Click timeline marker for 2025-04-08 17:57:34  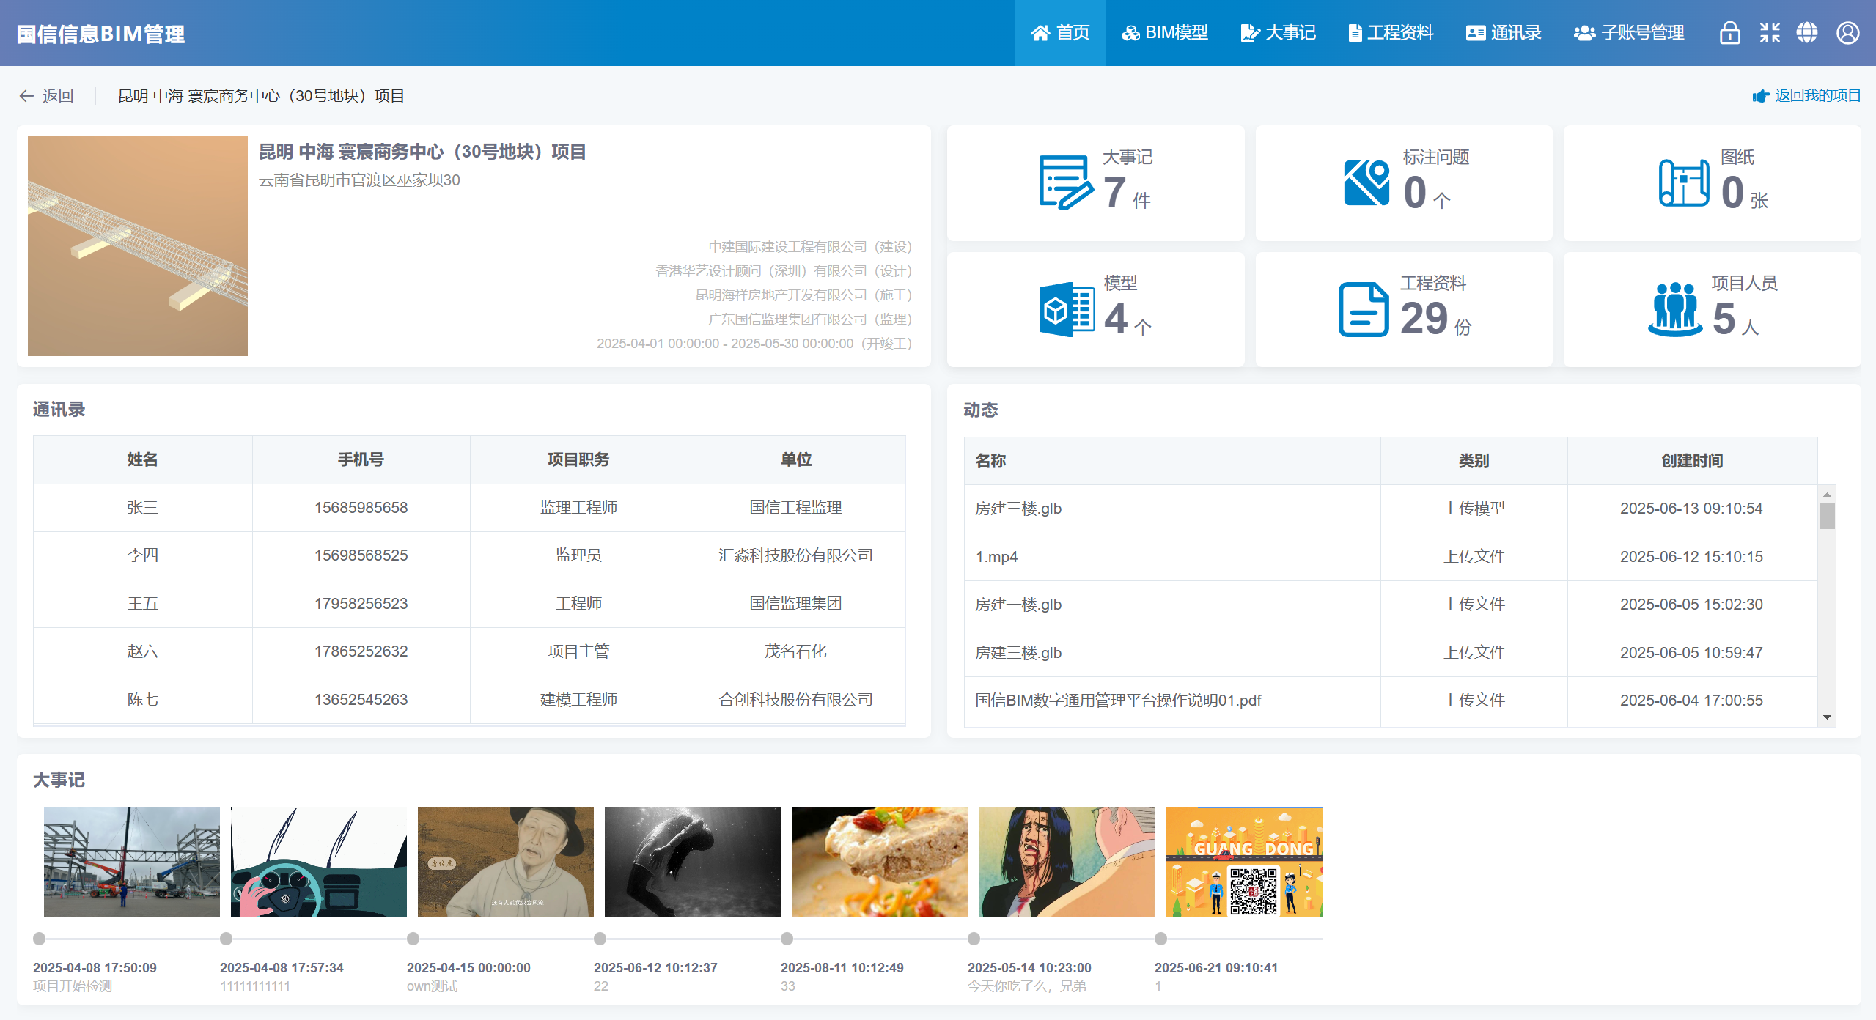coord(227,939)
